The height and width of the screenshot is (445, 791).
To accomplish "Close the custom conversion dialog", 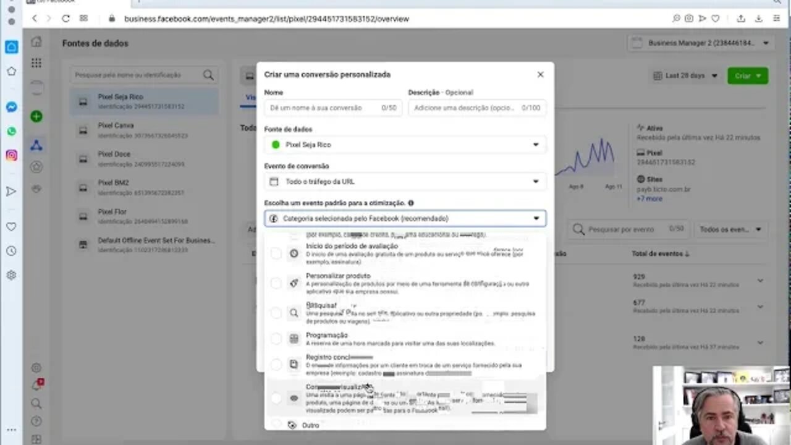I will point(540,74).
